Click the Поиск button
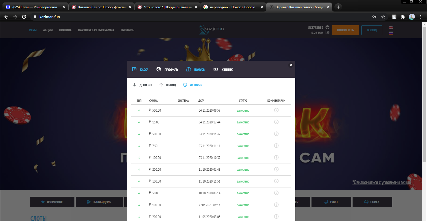Screen dimensions: 427x221 tap(372, 202)
